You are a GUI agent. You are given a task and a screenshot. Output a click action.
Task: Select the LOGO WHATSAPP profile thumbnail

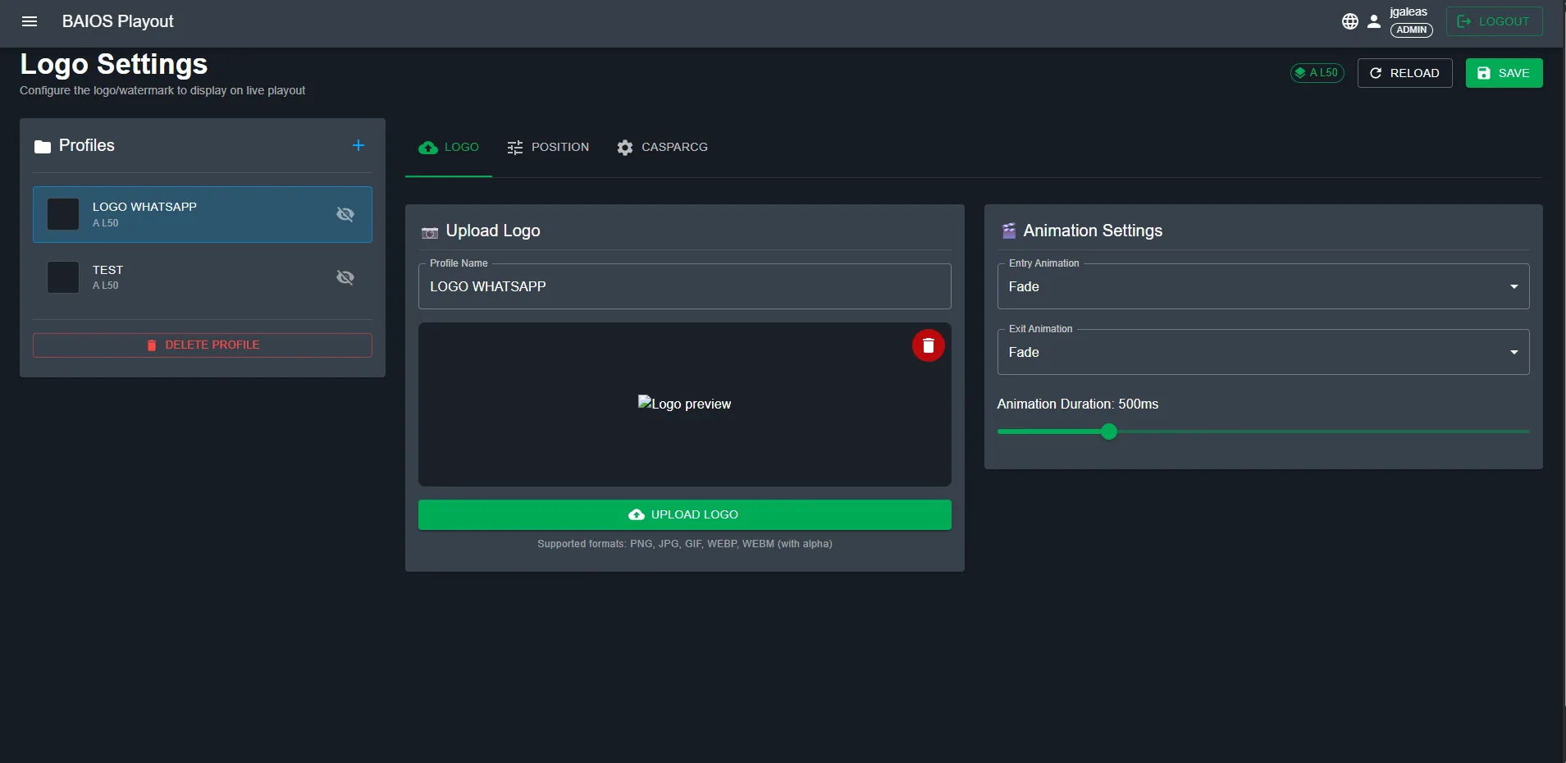point(63,214)
